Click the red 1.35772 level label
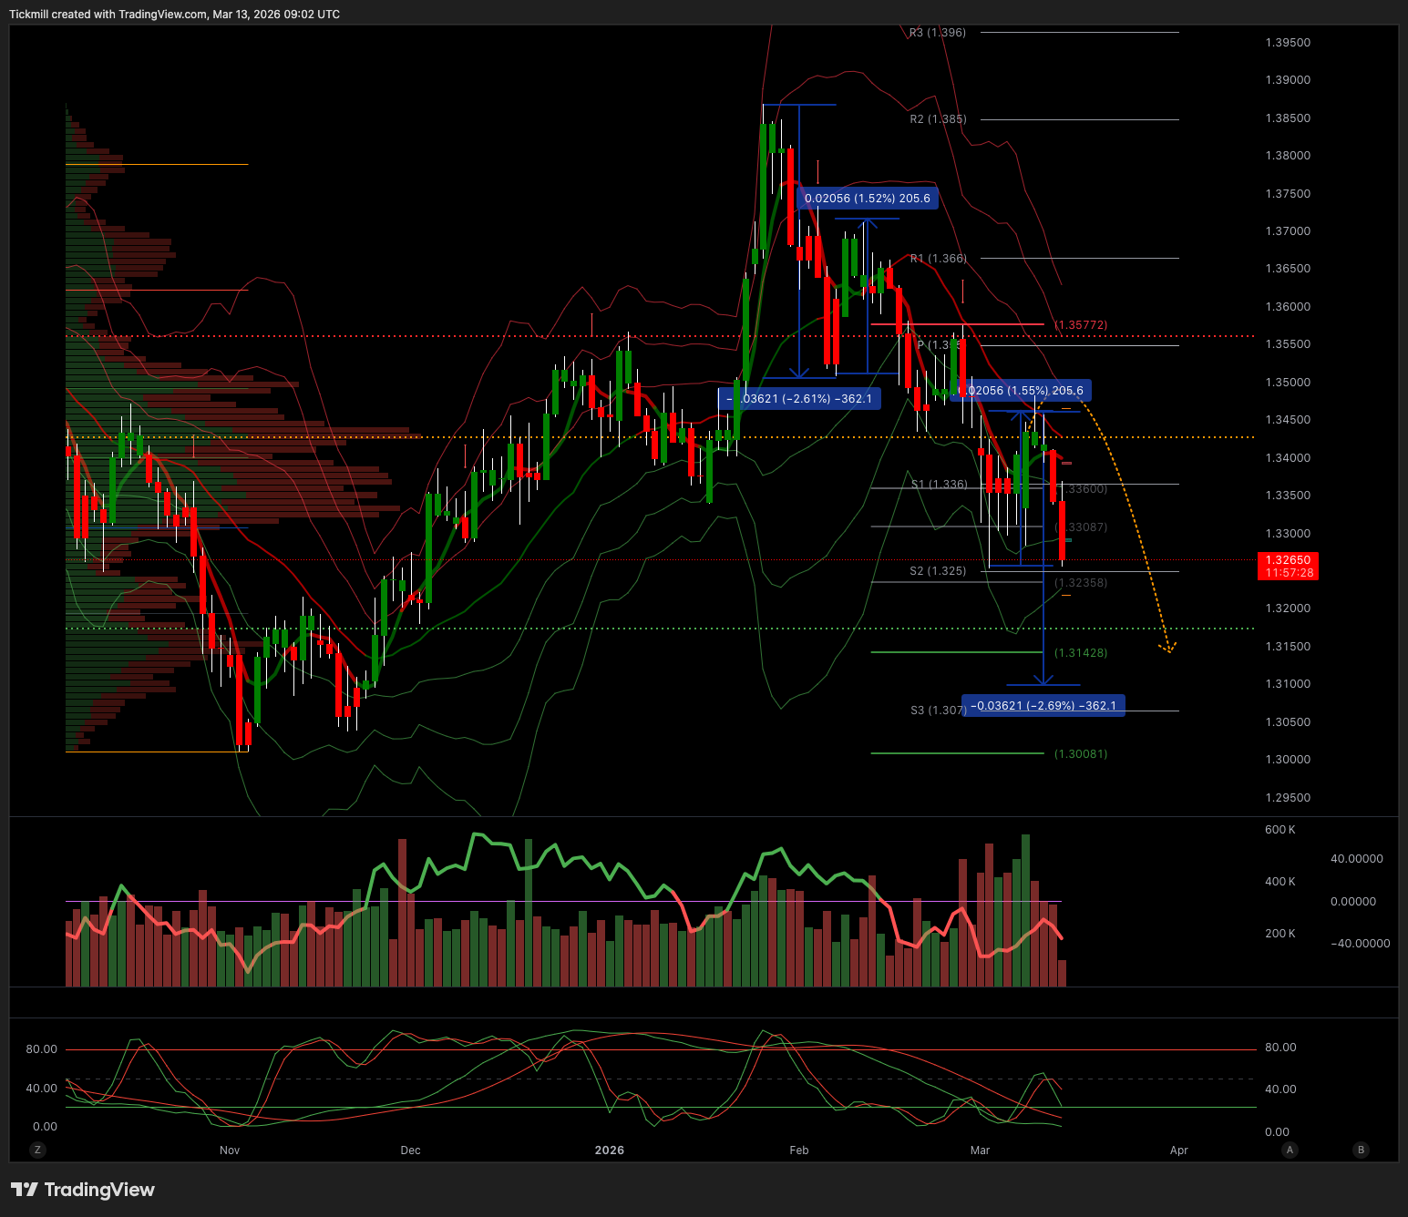Viewport: 1408px width, 1217px height. pyautogui.click(x=1081, y=325)
